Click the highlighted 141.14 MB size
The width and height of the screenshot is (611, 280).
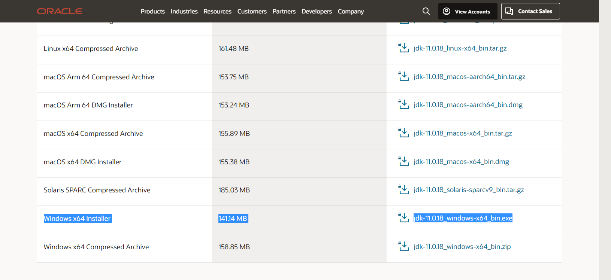pos(233,219)
